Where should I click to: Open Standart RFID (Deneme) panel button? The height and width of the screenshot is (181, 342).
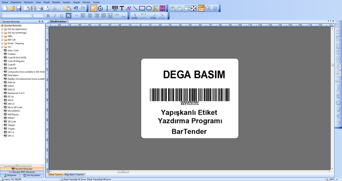tap(22, 172)
